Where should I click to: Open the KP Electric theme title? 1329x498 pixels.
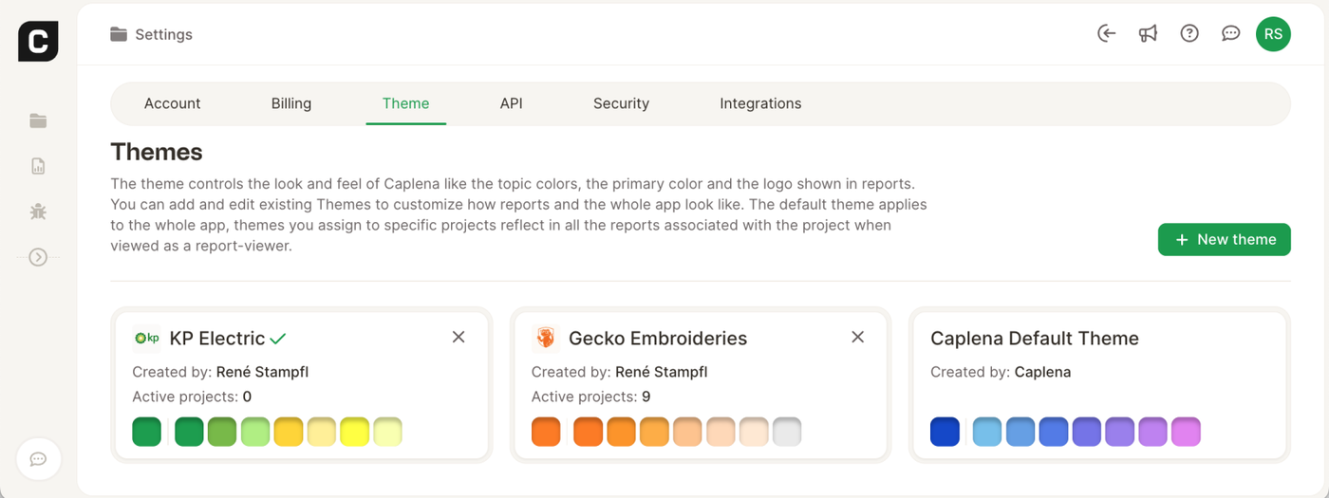[x=217, y=339]
